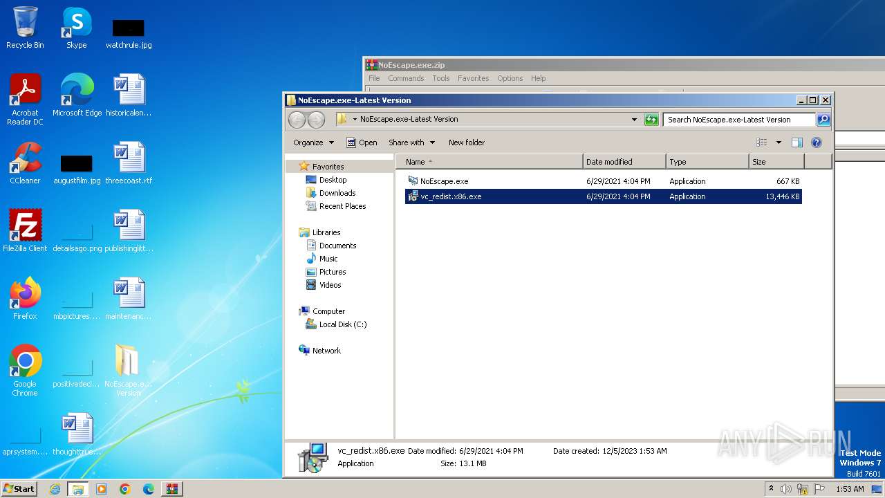Open WinRAR Tools menu
The height and width of the screenshot is (498, 885).
[441, 78]
